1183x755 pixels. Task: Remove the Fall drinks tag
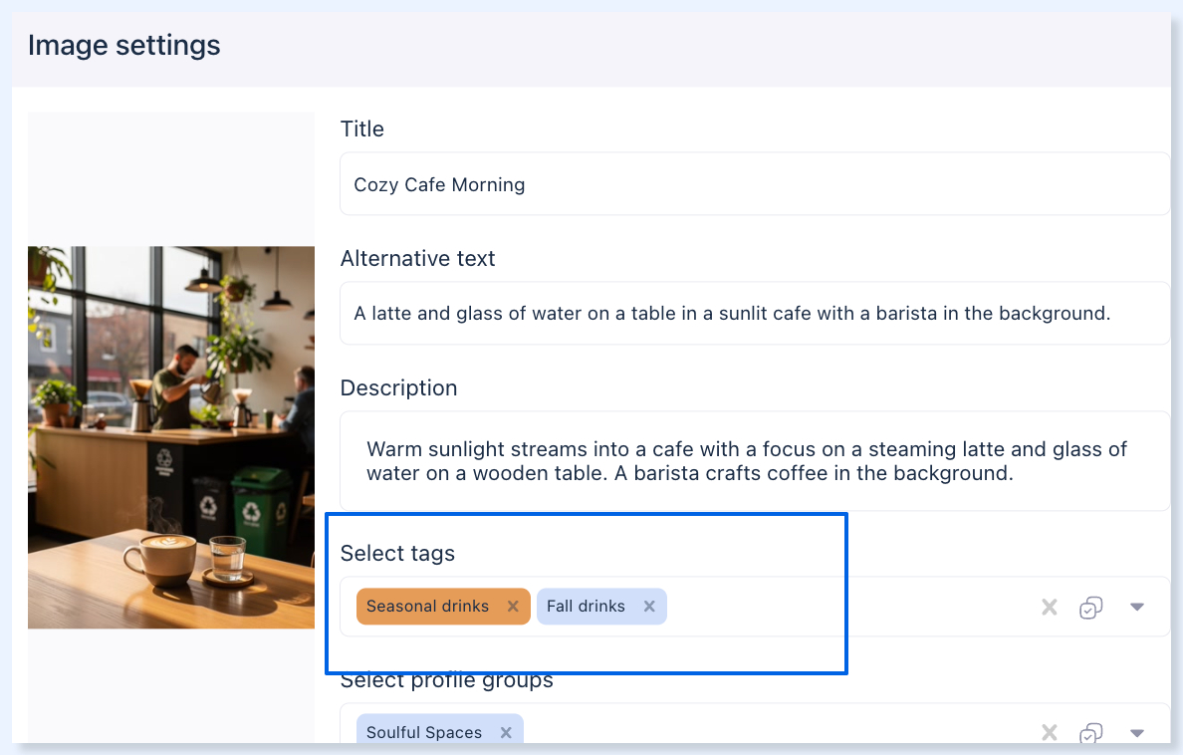click(x=649, y=607)
